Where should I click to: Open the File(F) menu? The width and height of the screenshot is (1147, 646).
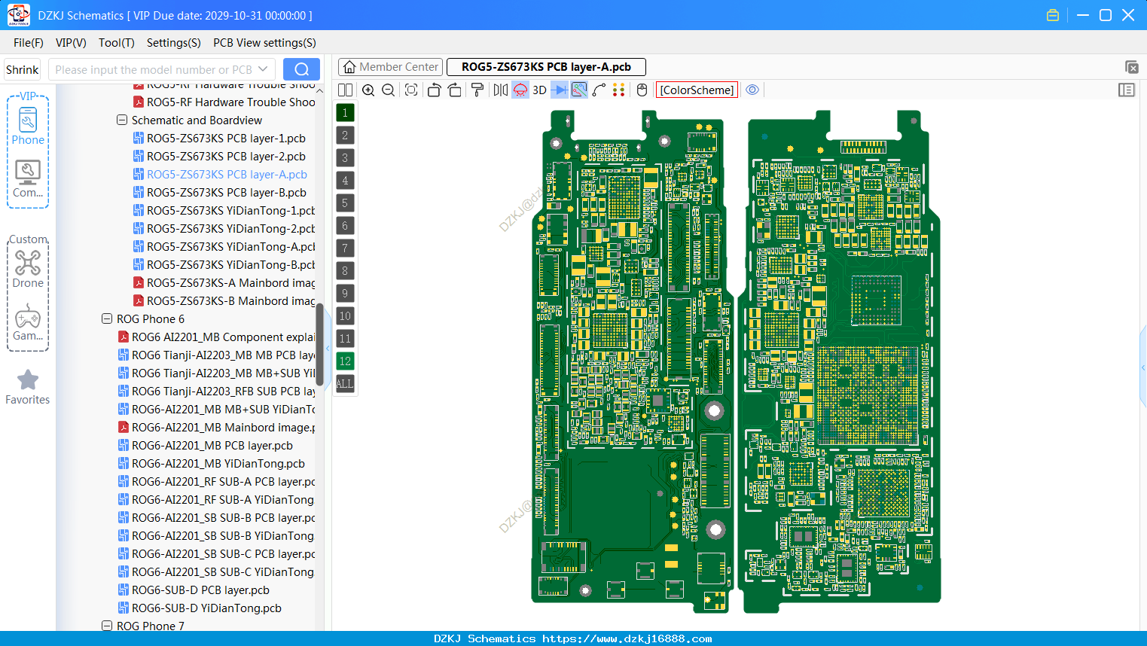click(29, 43)
